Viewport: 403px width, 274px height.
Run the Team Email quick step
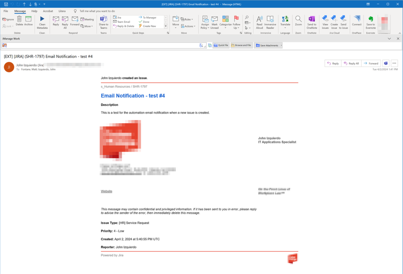point(121,22)
